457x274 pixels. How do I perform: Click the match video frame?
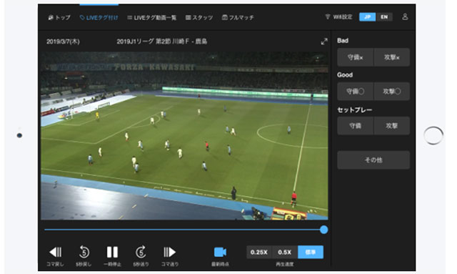(x=184, y=136)
